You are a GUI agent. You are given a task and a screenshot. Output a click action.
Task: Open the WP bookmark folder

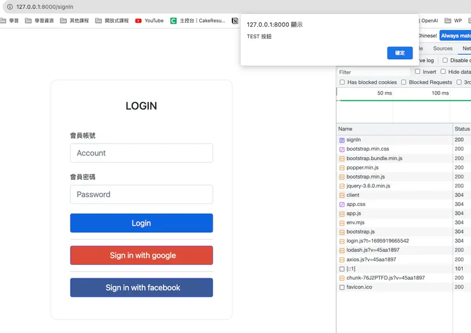[453, 21]
